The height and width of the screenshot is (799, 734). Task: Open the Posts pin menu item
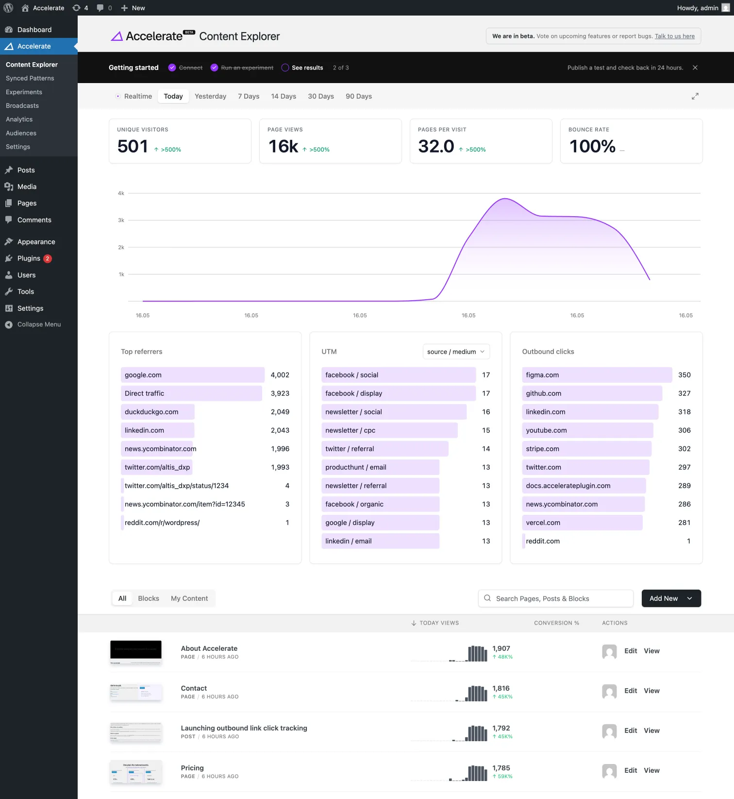[39, 170]
